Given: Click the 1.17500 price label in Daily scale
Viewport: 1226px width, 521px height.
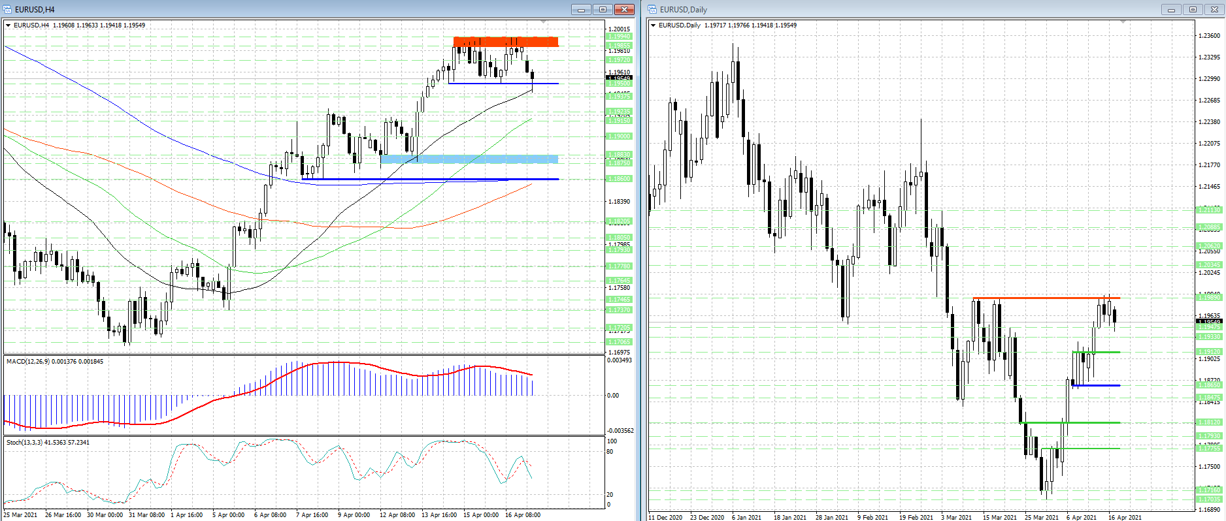Looking at the screenshot, I should (1210, 467).
